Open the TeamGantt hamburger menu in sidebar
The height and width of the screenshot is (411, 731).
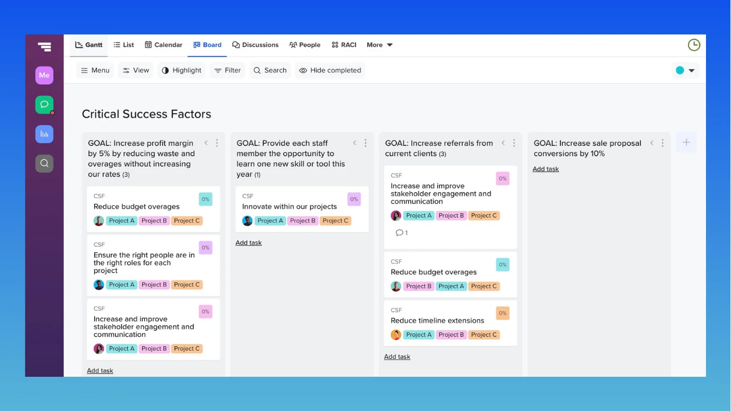point(44,47)
